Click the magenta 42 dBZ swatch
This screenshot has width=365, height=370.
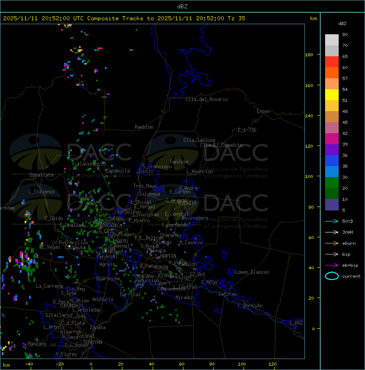332,139
